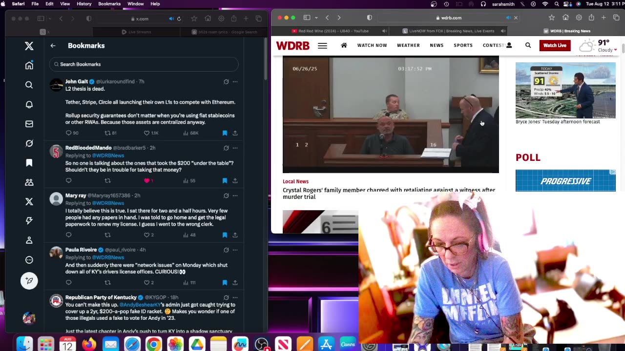Mute the Red Red Wine tab audio
The image size is (625, 351).
pyautogui.click(x=385, y=31)
